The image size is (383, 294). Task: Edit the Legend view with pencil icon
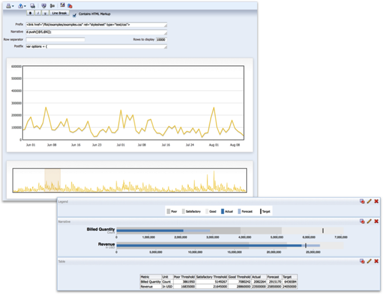[x=369, y=201]
